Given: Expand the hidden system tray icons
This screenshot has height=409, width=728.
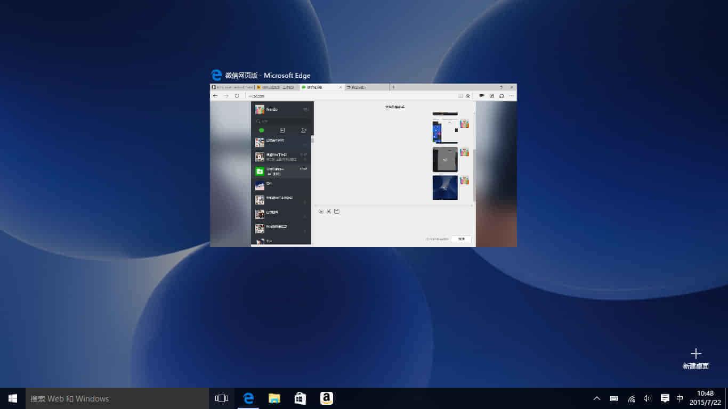Looking at the screenshot, I should tap(597, 398).
